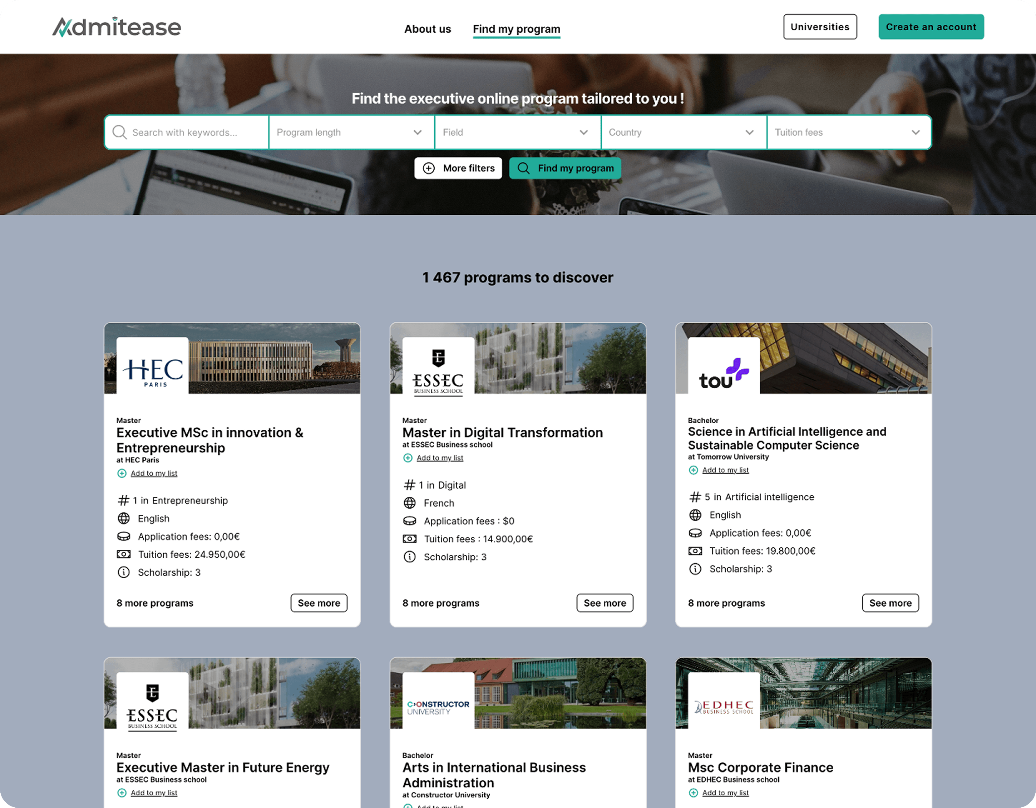Viewport: 1036px width, 808px height.
Task: Click the Admitease logo
Action: 116,27
